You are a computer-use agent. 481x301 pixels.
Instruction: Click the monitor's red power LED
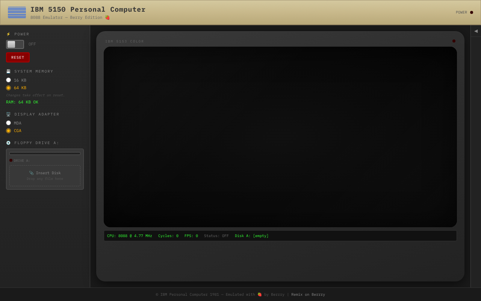tap(454, 41)
